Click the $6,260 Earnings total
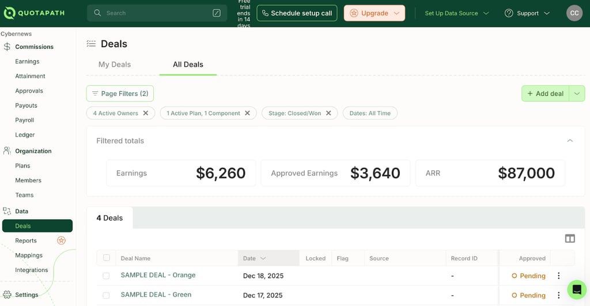This screenshot has width=590, height=306. pos(221,173)
